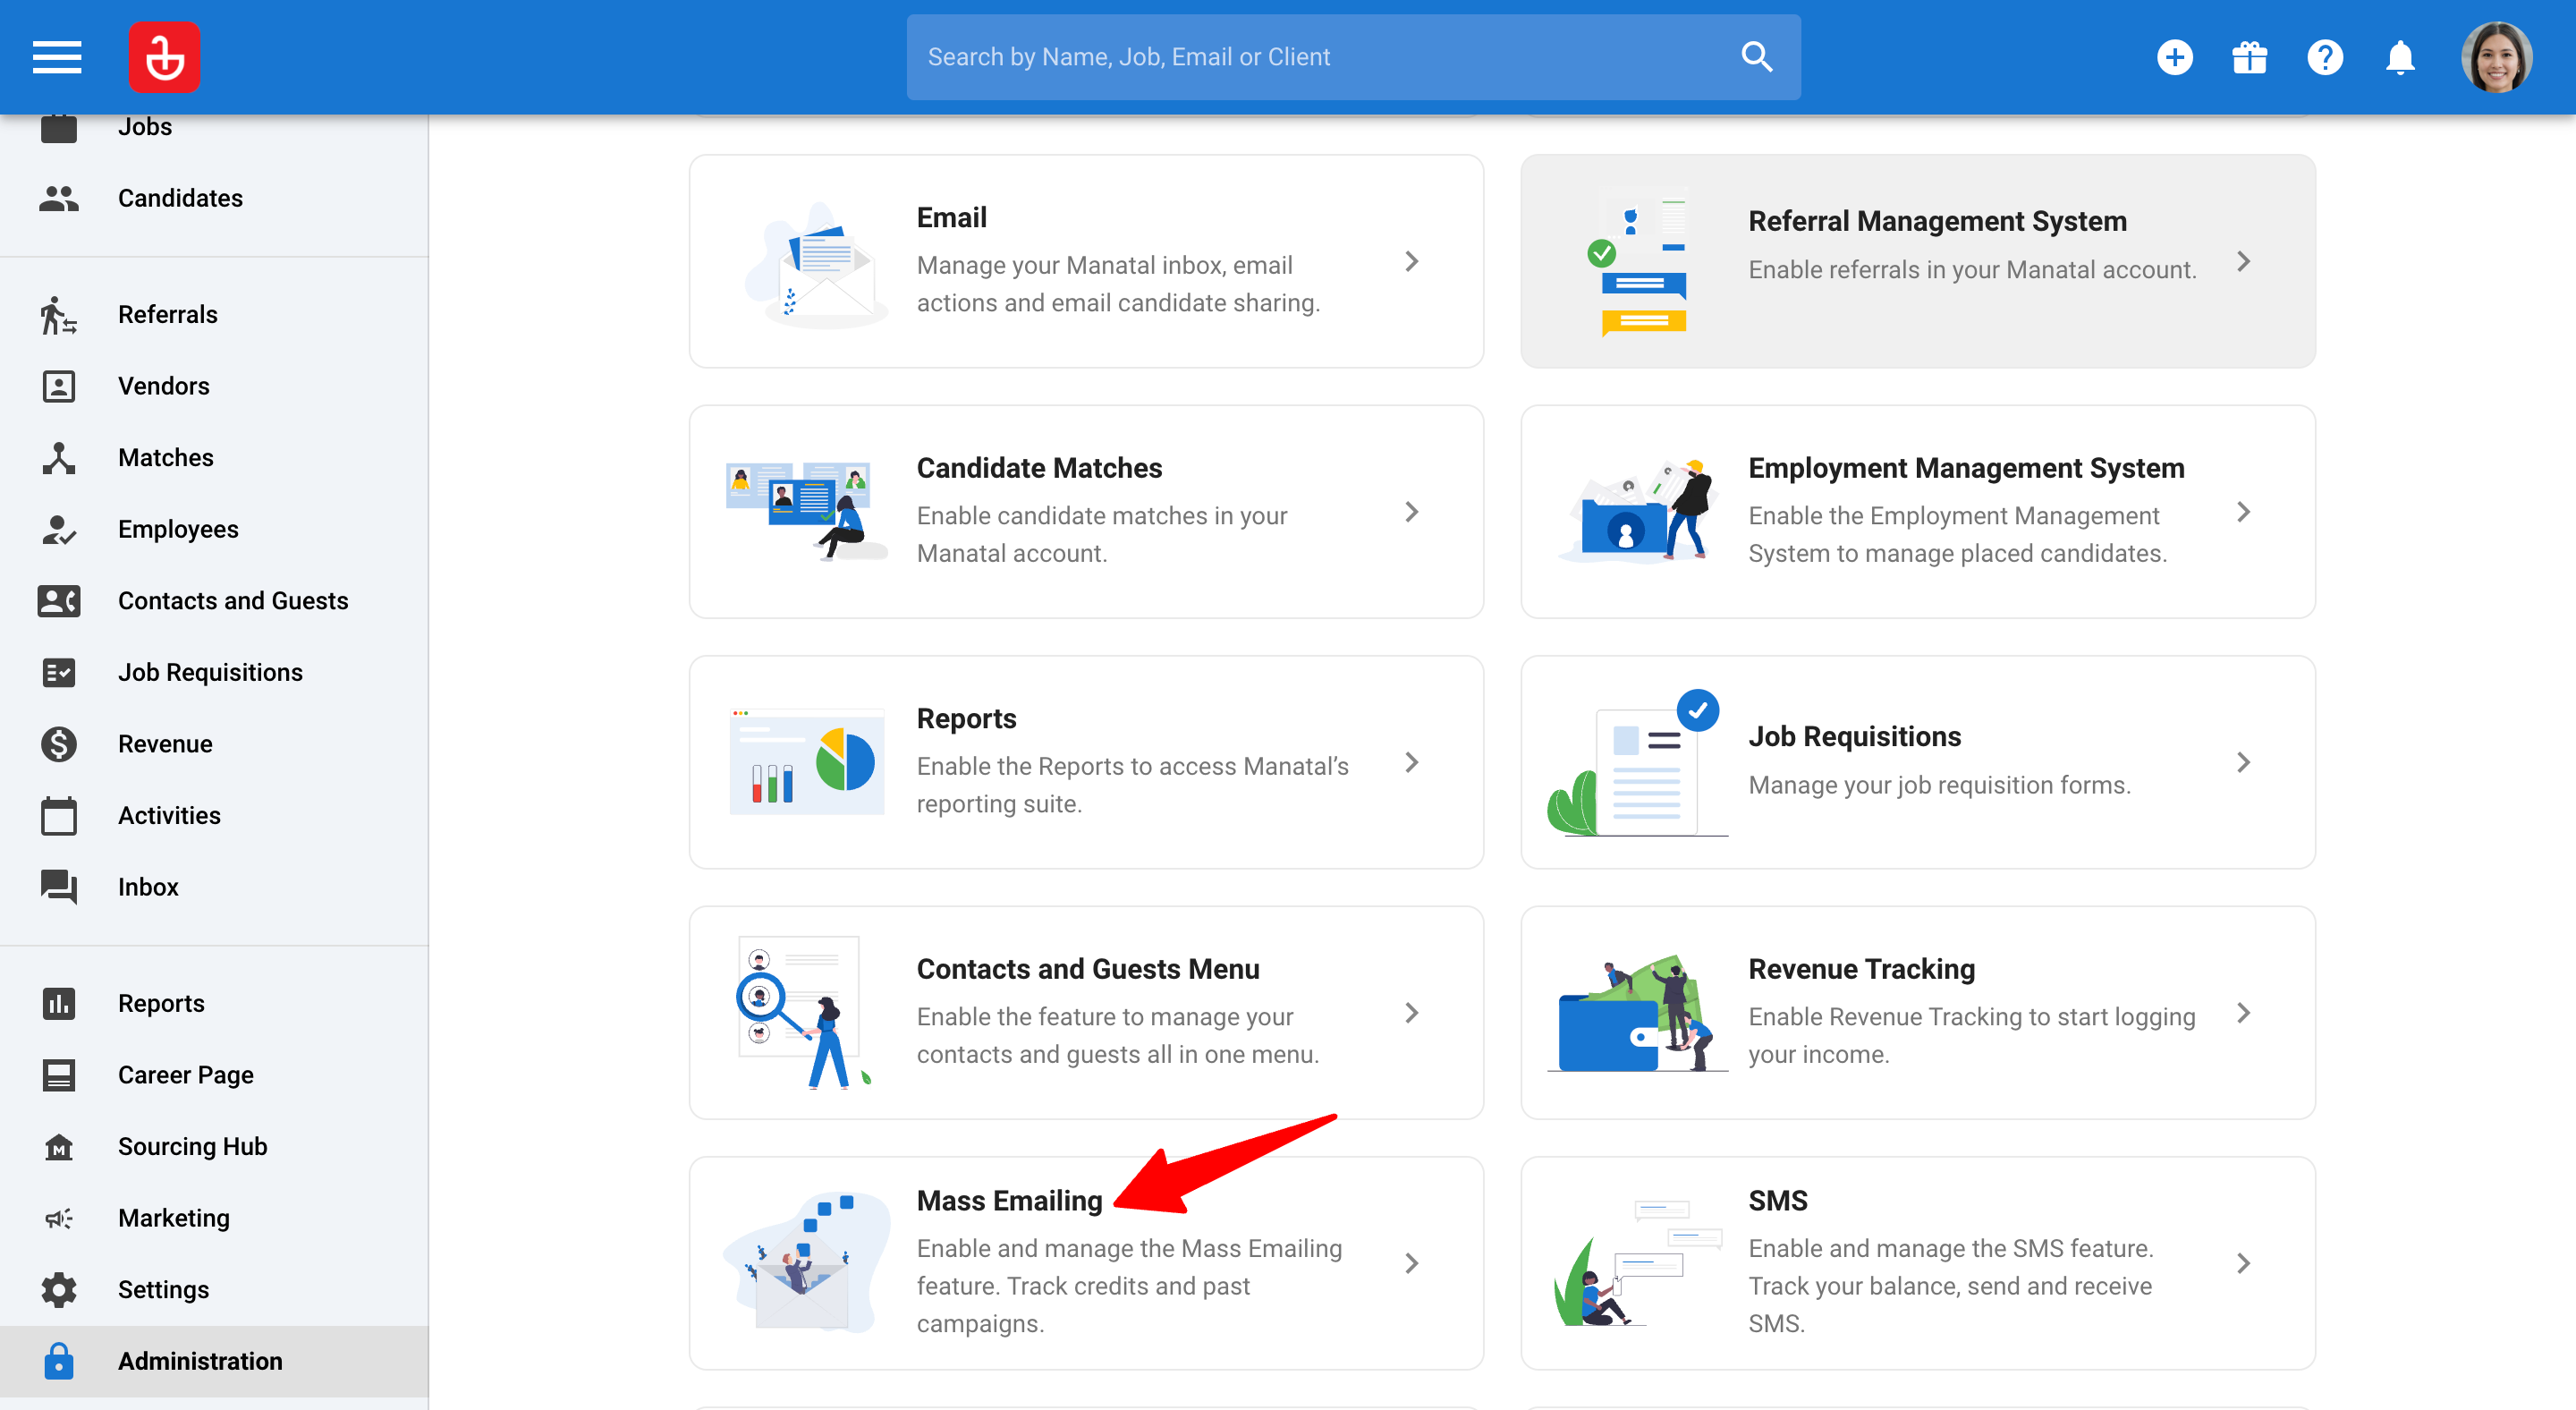The width and height of the screenshot is (2576, 1410).
Task: Click the Revenue dollar icon
Action: coord(59,744)
